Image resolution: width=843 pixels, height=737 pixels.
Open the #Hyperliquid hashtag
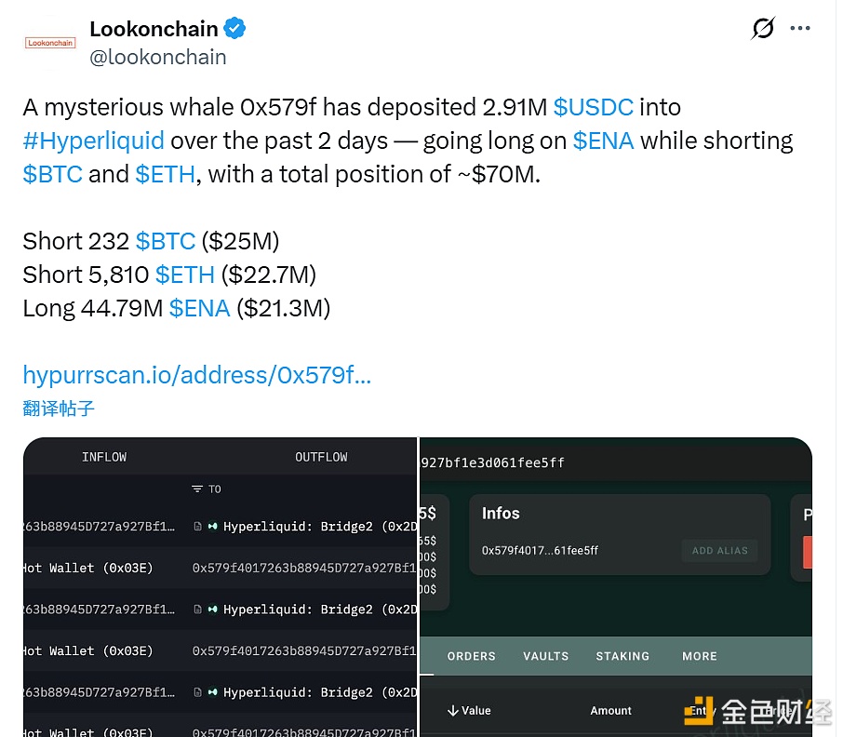tap(93, 141)
